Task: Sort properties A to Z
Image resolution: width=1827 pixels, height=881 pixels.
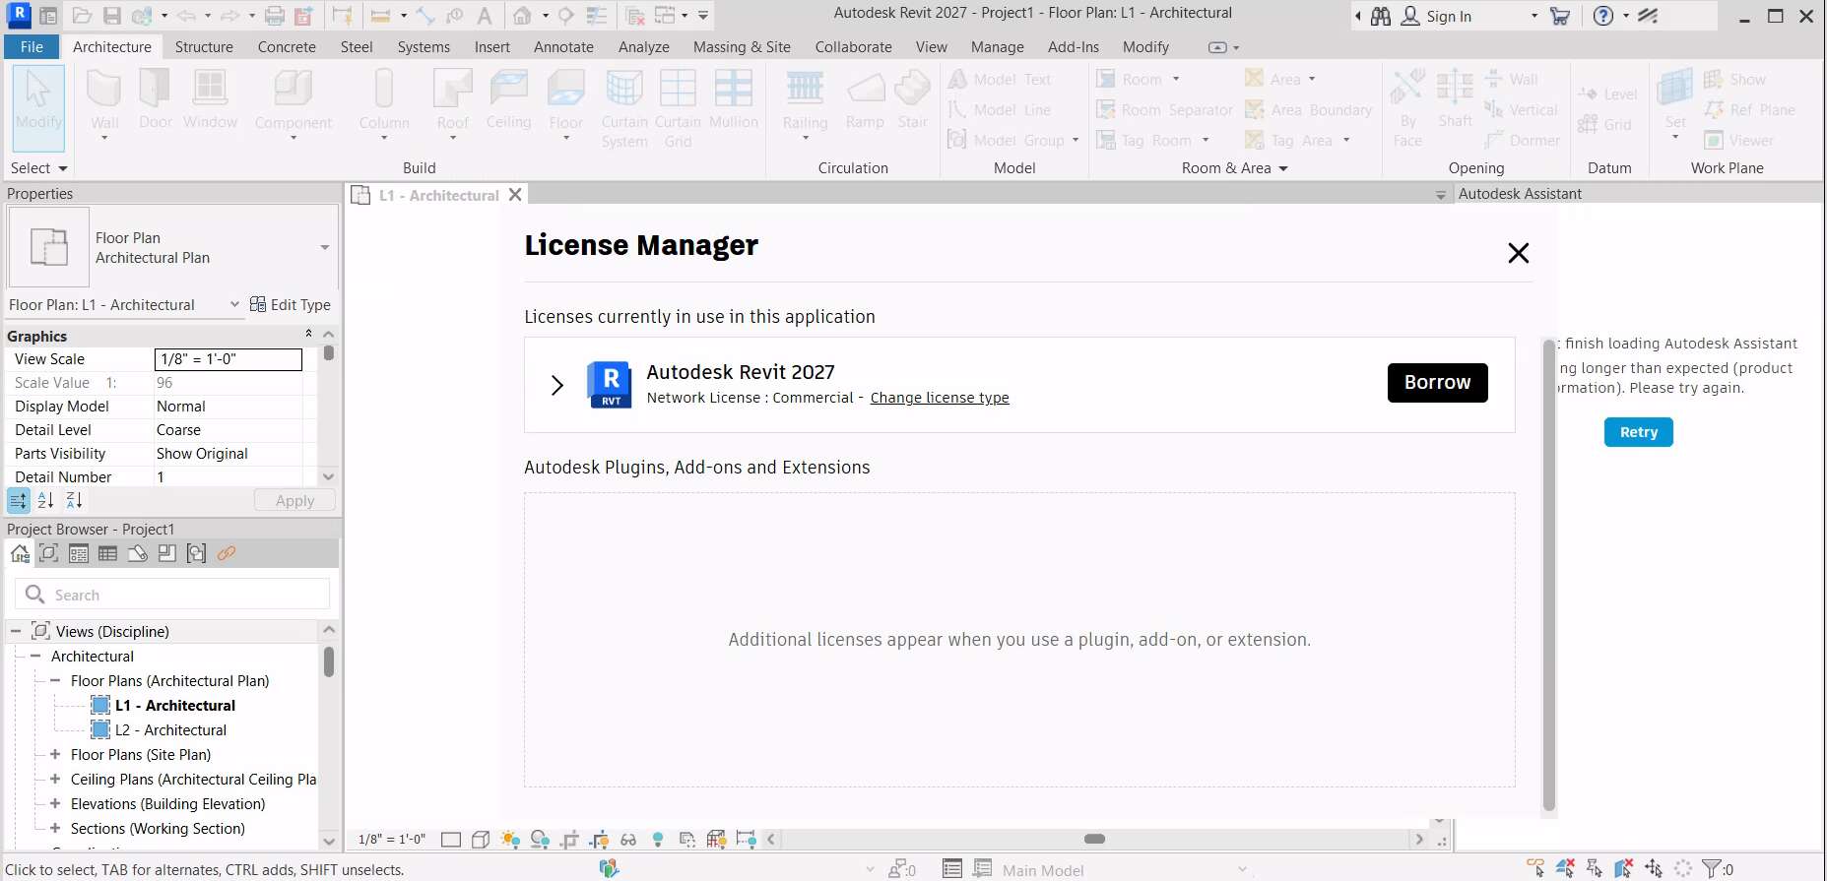Action: click(46, 500)
